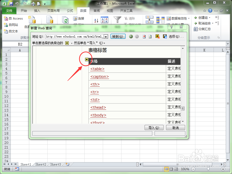Click the dialog help question mark button
This screenshot has width=232, height=174.
coord(172,27)
